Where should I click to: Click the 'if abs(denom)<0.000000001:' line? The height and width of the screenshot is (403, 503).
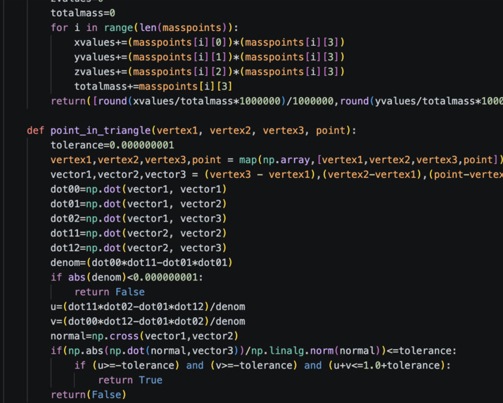click(x=127, y=278)
